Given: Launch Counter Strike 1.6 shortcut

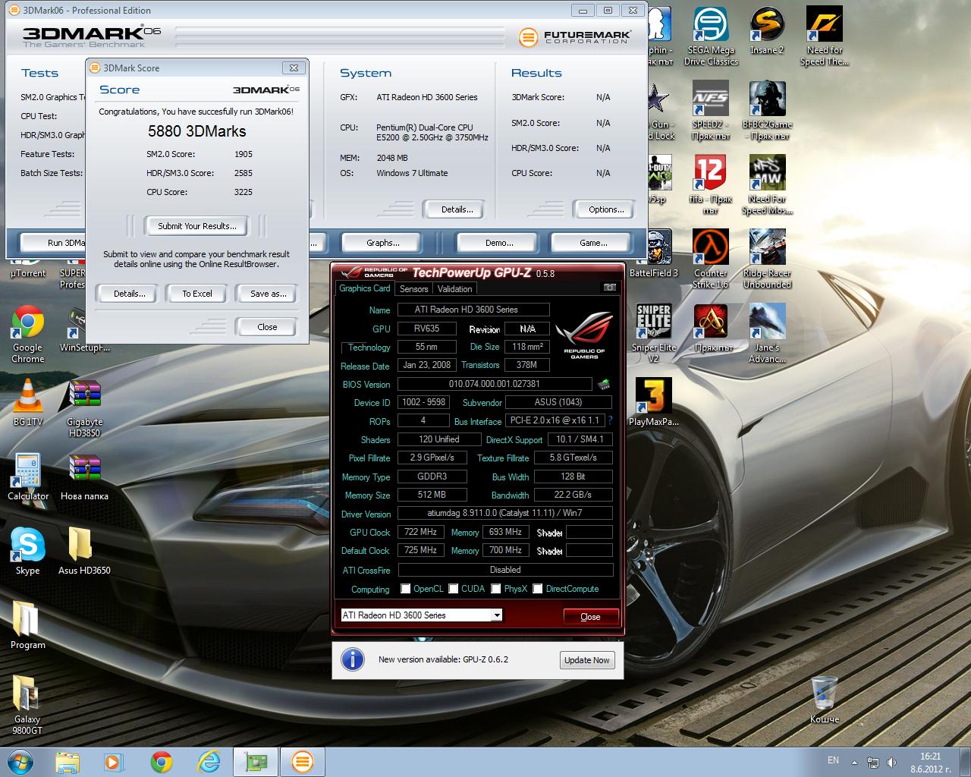Looking at the screenshot, I should tap(711, 260).
